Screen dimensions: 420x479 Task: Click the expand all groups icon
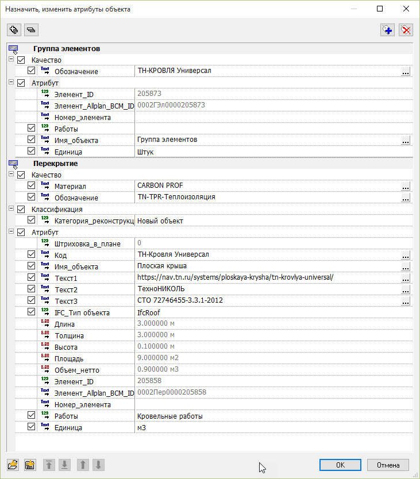pos(14,30)
